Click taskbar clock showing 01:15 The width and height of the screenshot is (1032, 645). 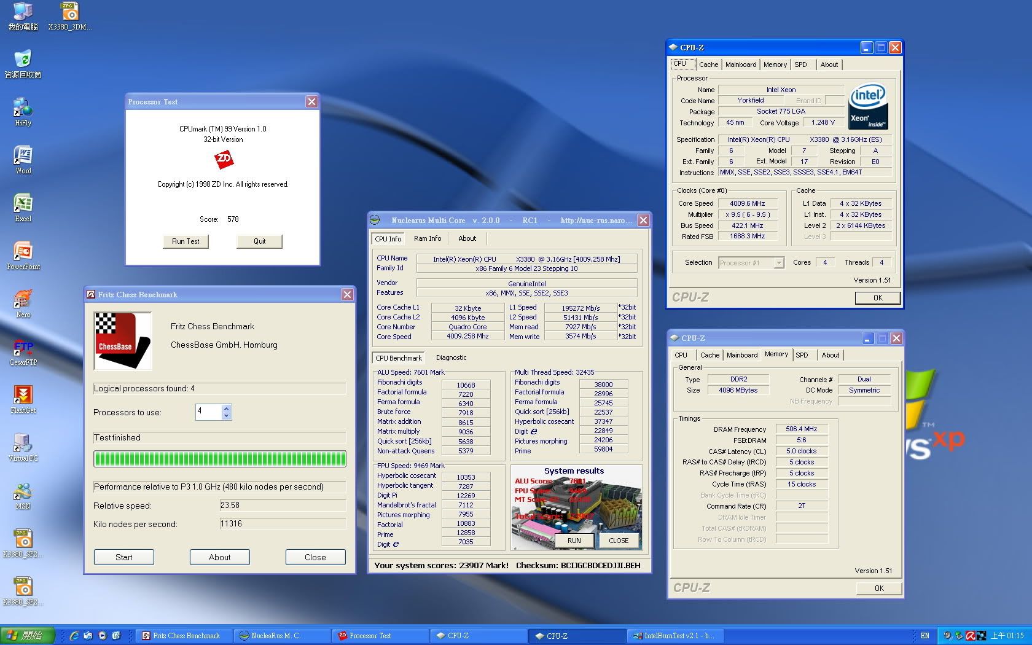pyautogui.click(x=1007, y=636)
